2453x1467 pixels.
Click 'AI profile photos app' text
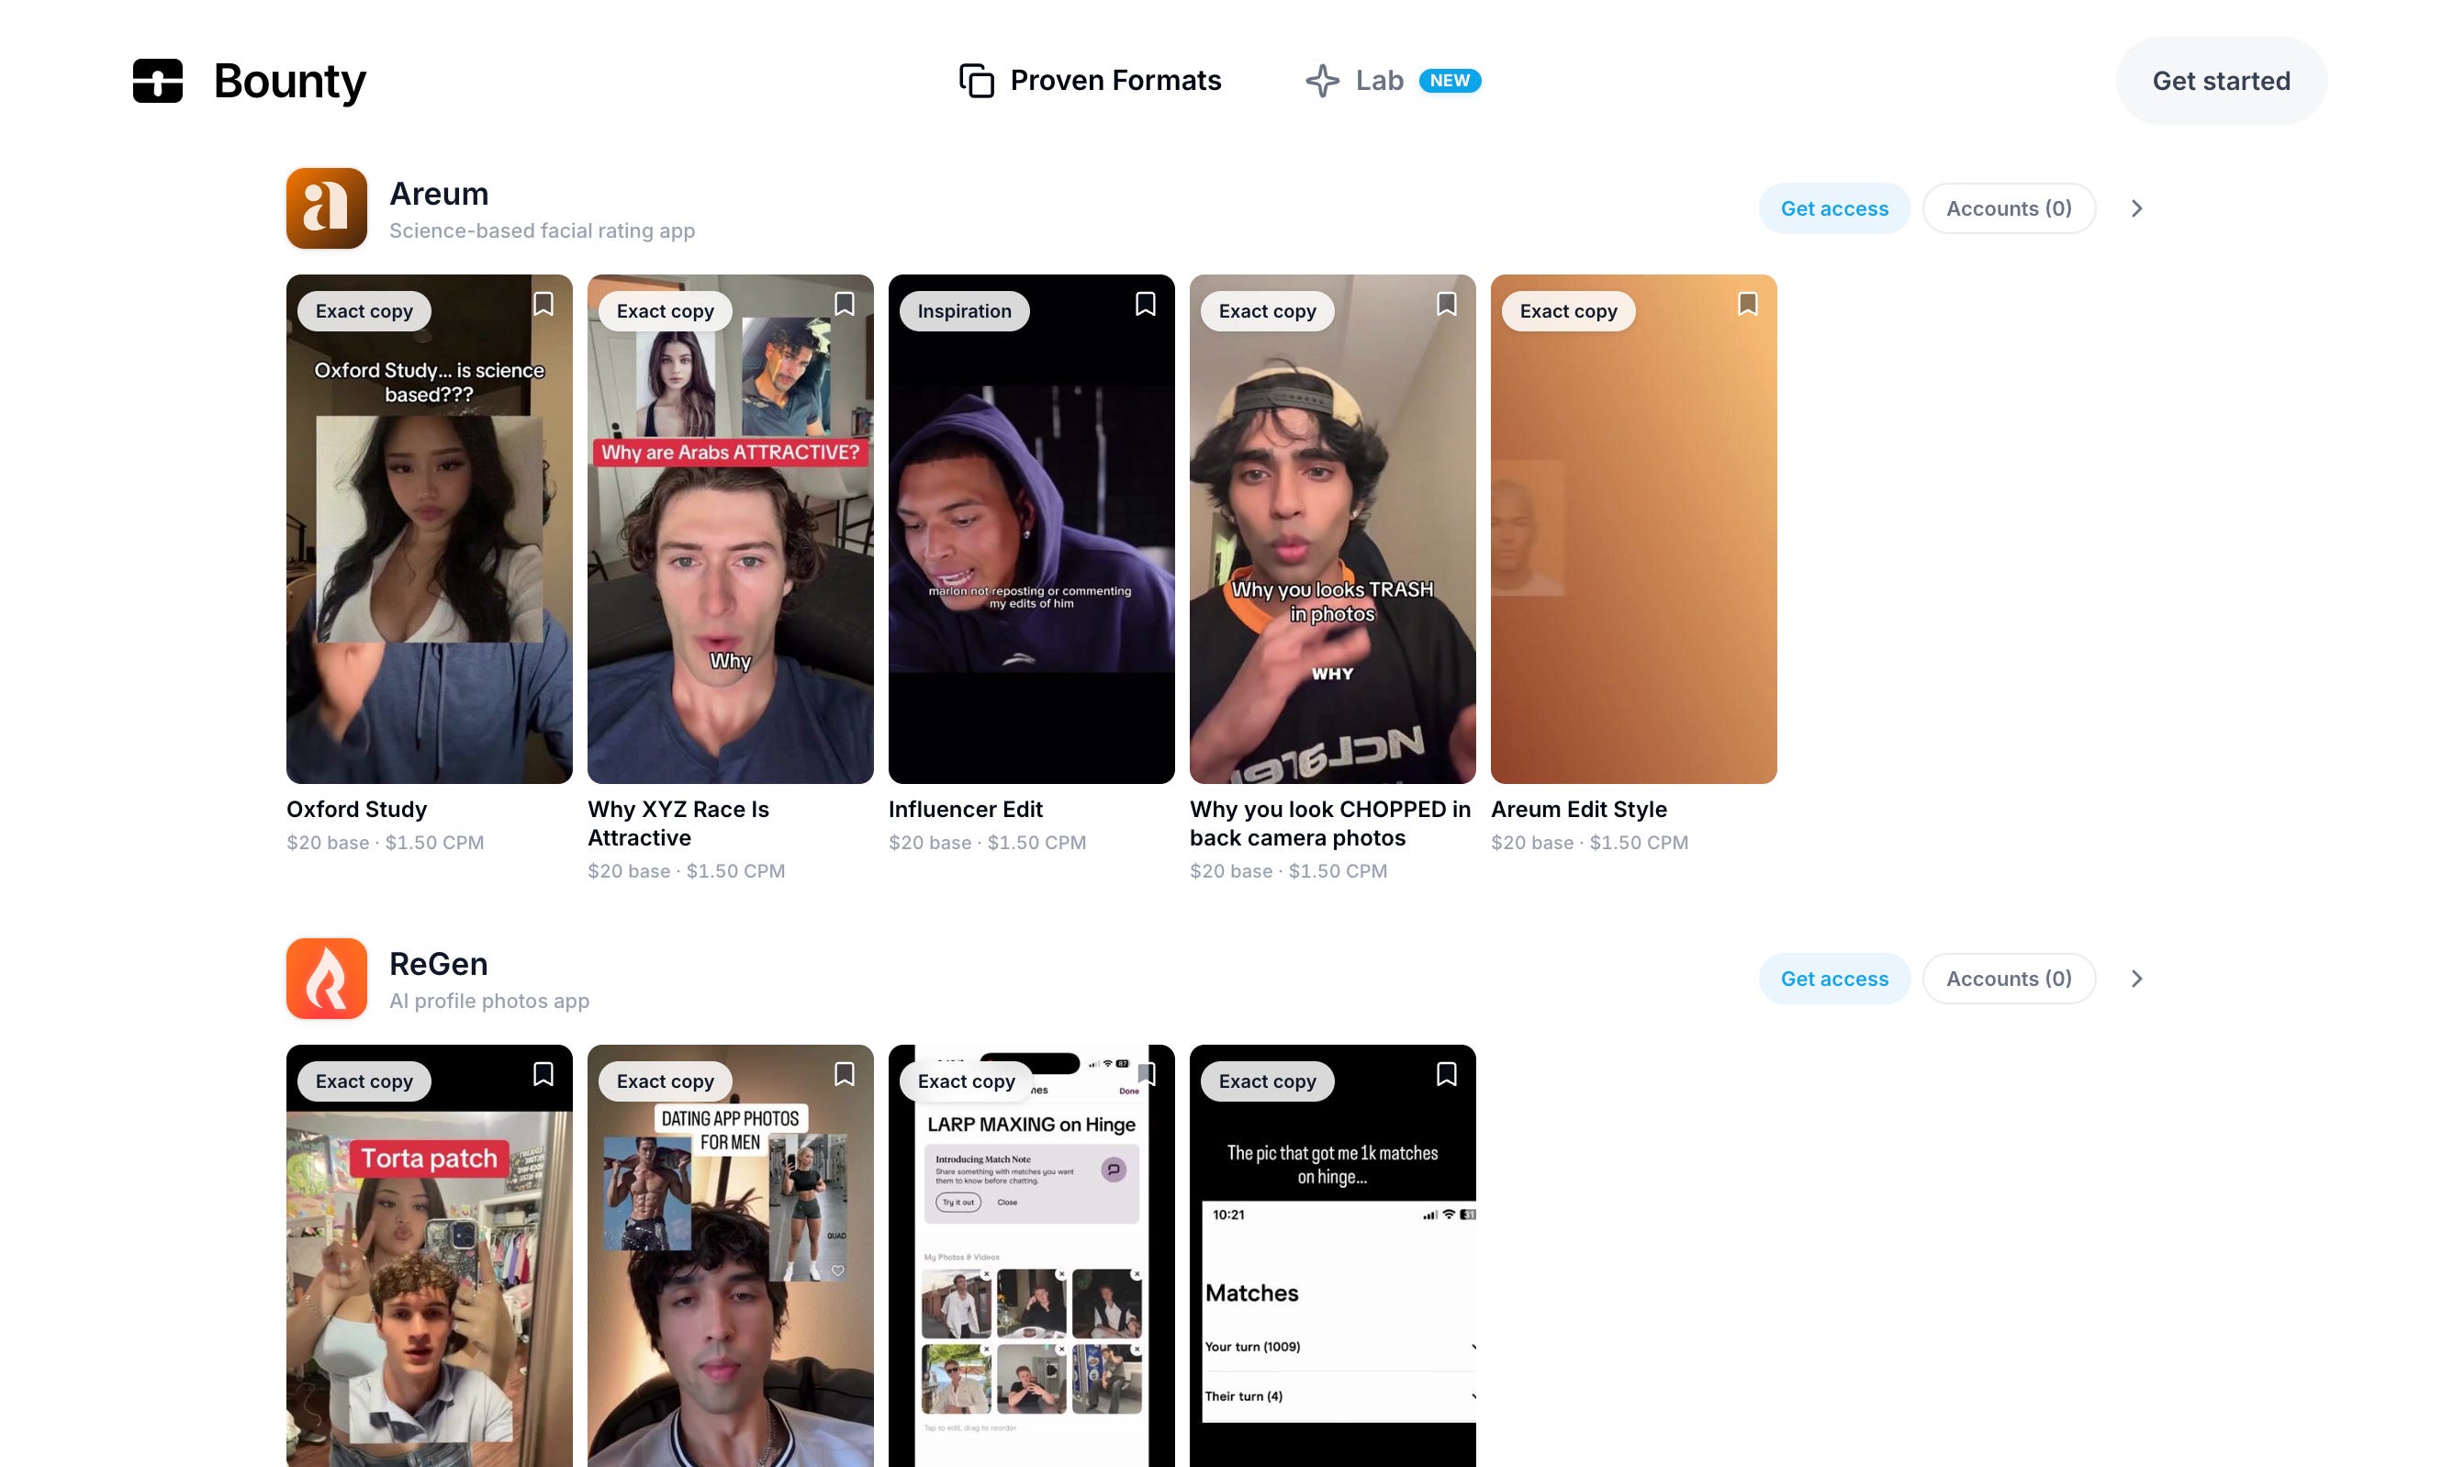[489, 1001]
